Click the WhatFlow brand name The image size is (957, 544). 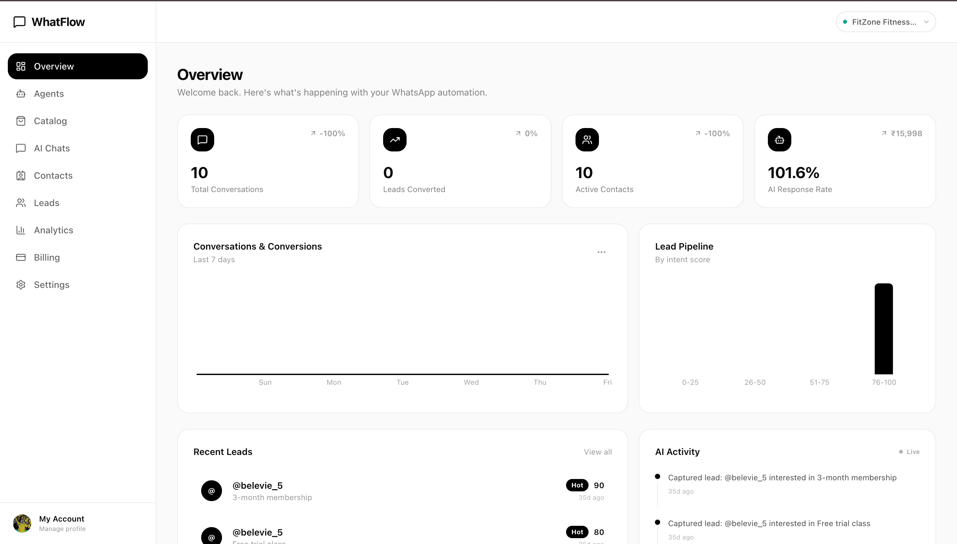tap(58, 22)
